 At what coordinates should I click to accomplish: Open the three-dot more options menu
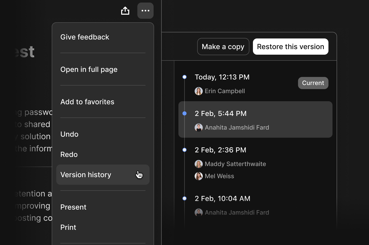click(x=145, y=11)
